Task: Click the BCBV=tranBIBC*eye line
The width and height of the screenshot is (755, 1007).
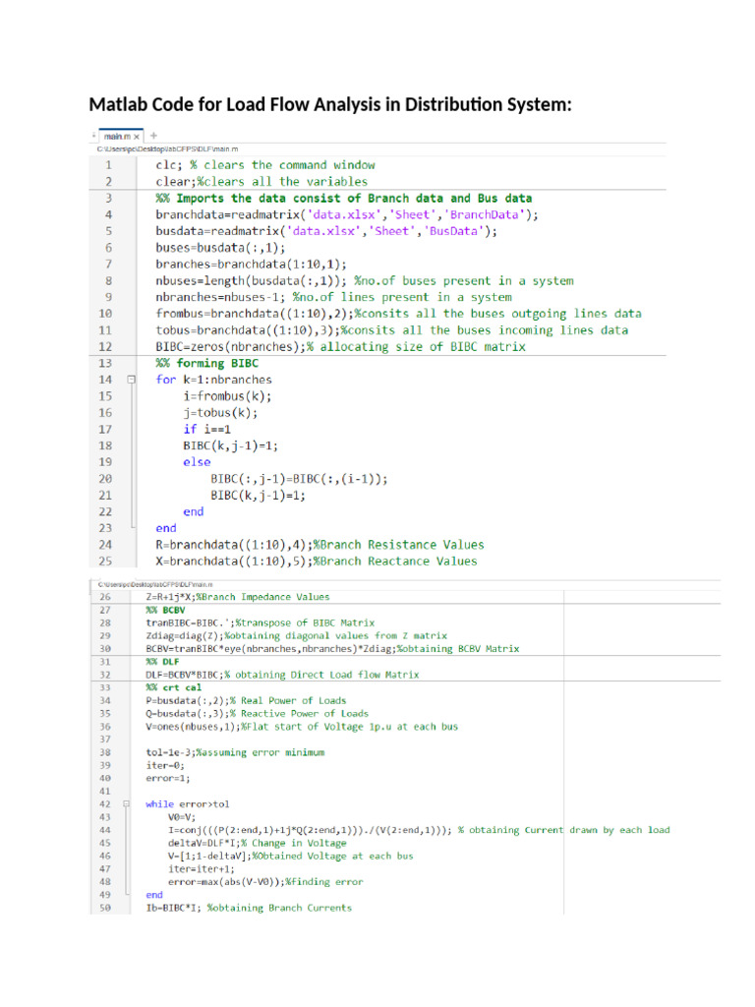Action: click(332, 649)
